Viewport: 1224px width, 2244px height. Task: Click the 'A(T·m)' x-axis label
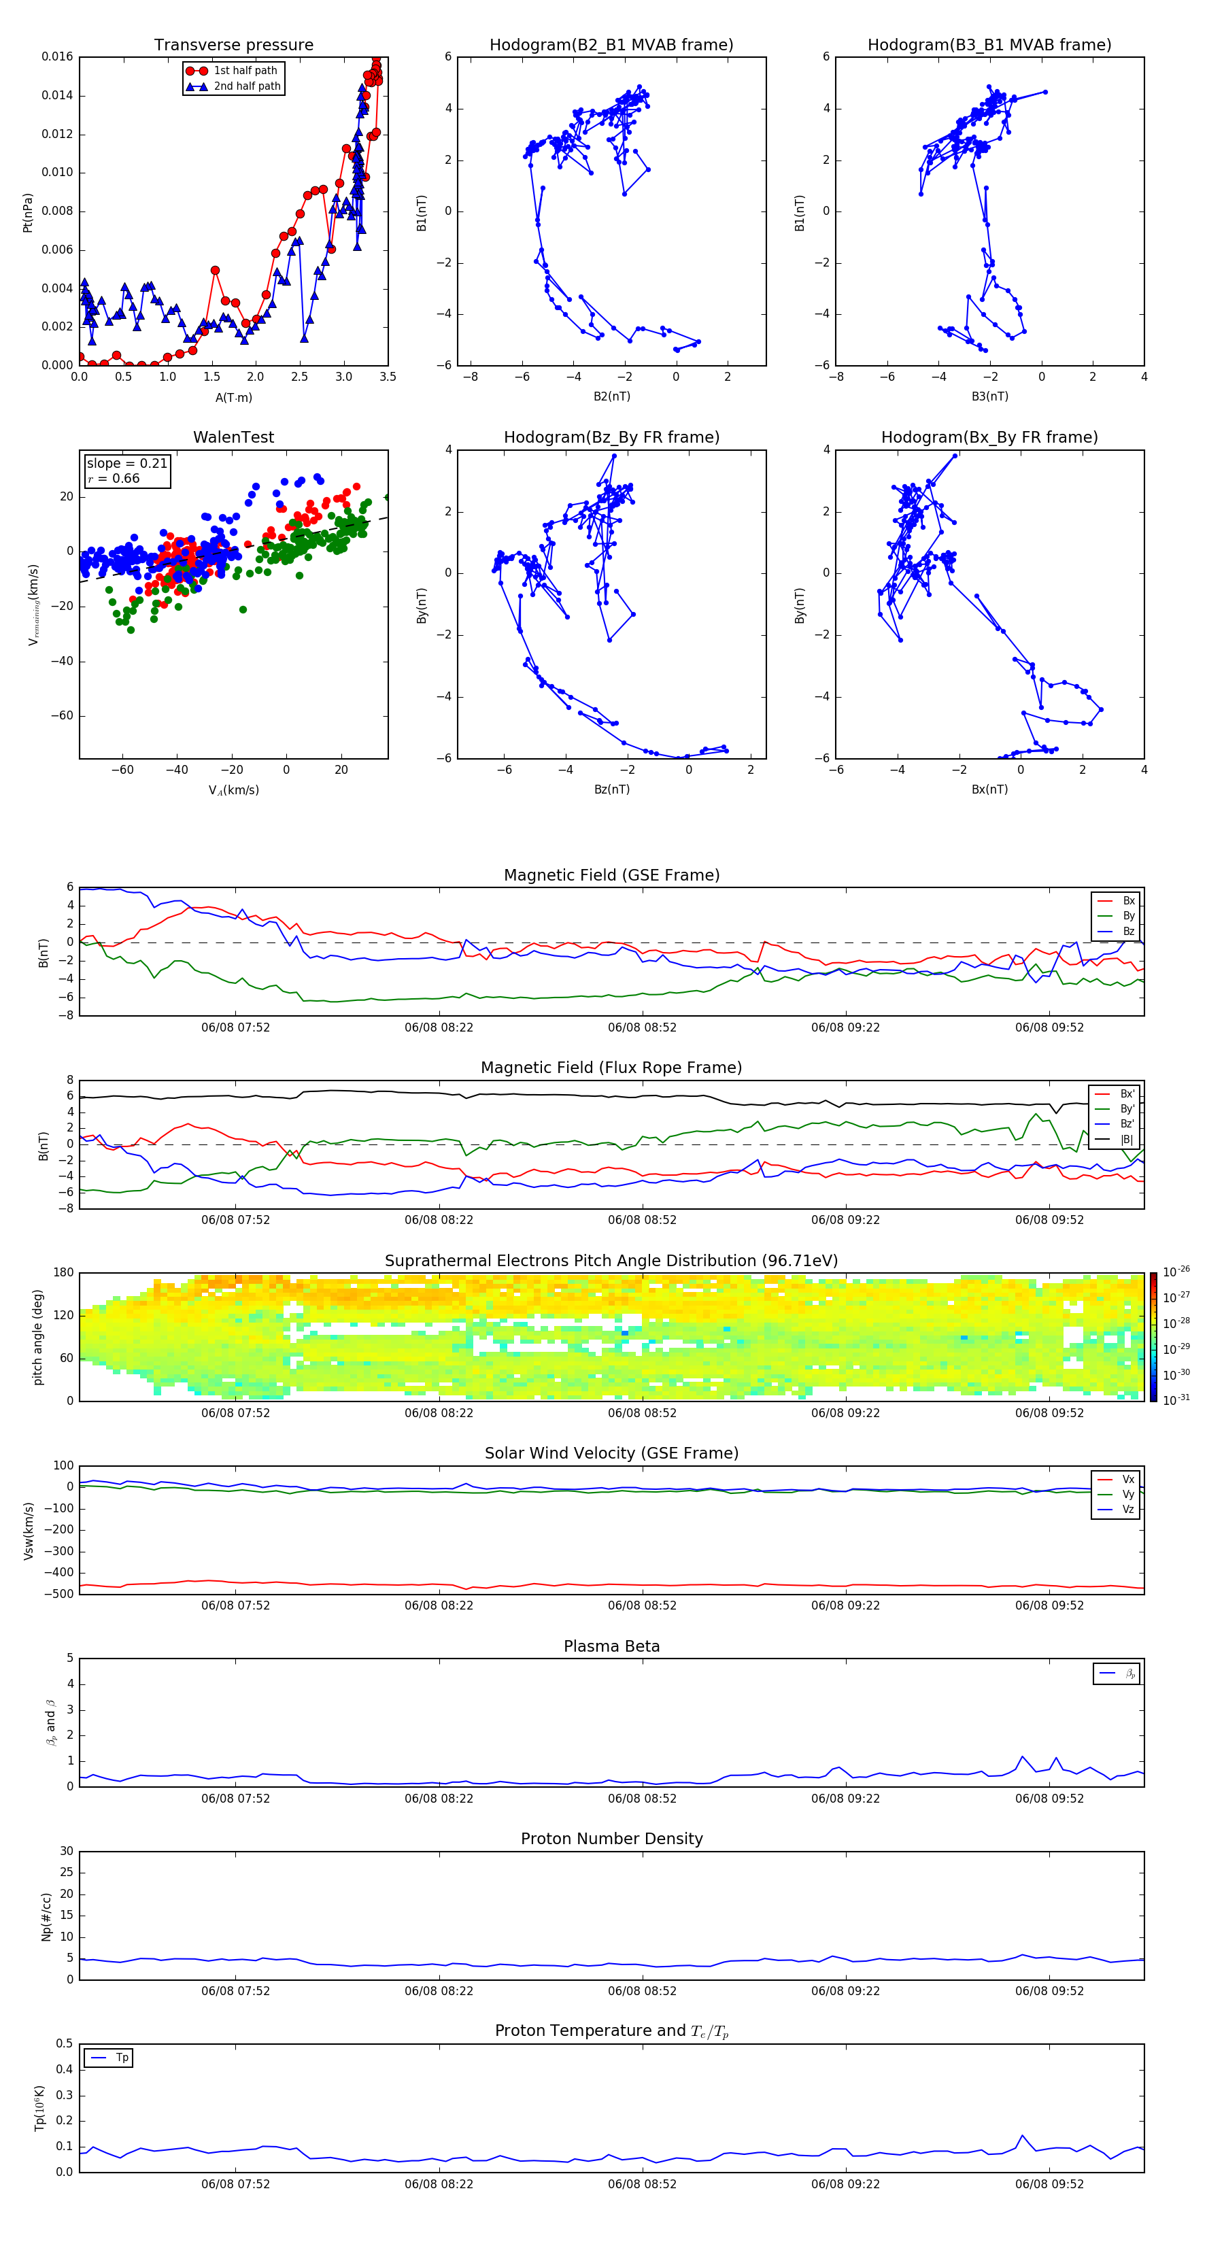tap(233, 397)
